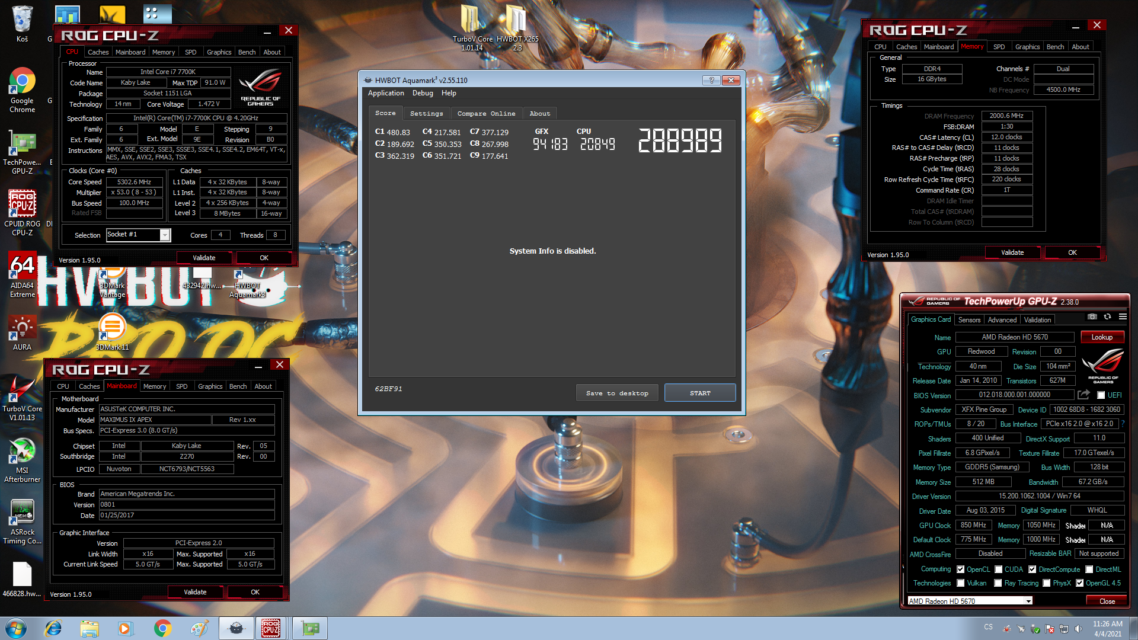Open the Google Chrome desktop shortcut
This screenshot has height=640, width=1138.
point(22,90)
